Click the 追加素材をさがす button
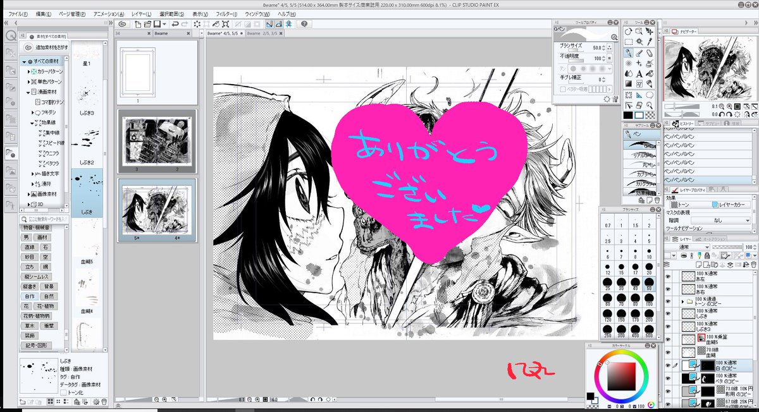759x412 pixels. pyautogui.click(x=43, y=47)
